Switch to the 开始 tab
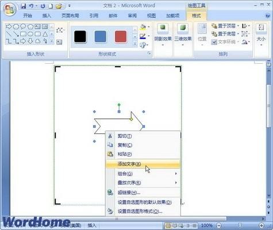 tap(28, 16)
